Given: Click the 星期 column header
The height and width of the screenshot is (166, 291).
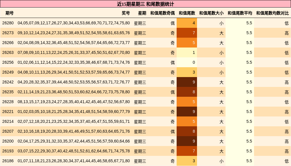Looking at the screenshot, I should pos(142,13).
